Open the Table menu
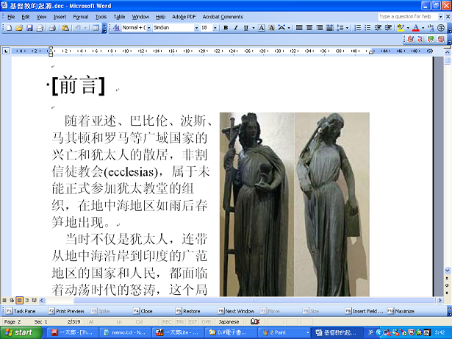 119,16
